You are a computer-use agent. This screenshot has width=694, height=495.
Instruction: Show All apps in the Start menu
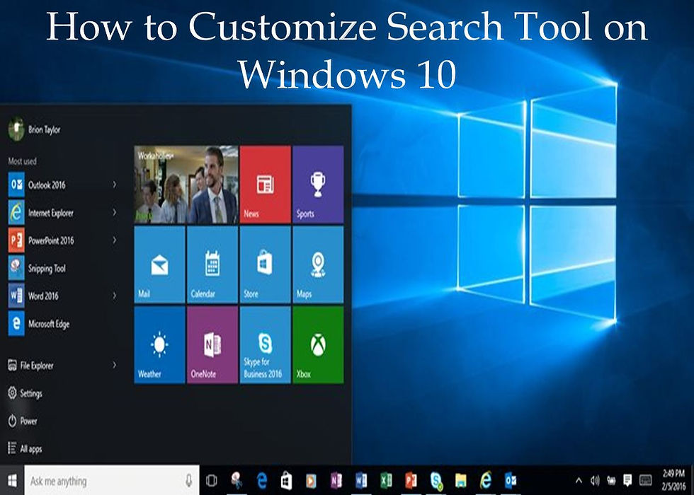(25, 448)
